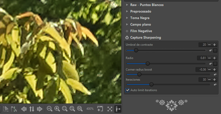Increase Corner radius boost with plus

[x=214, y=70]
